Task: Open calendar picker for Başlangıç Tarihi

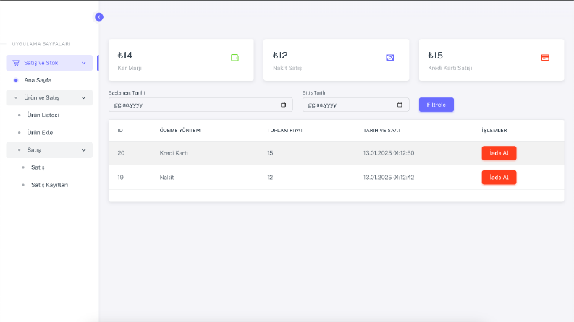Action: 283,105
